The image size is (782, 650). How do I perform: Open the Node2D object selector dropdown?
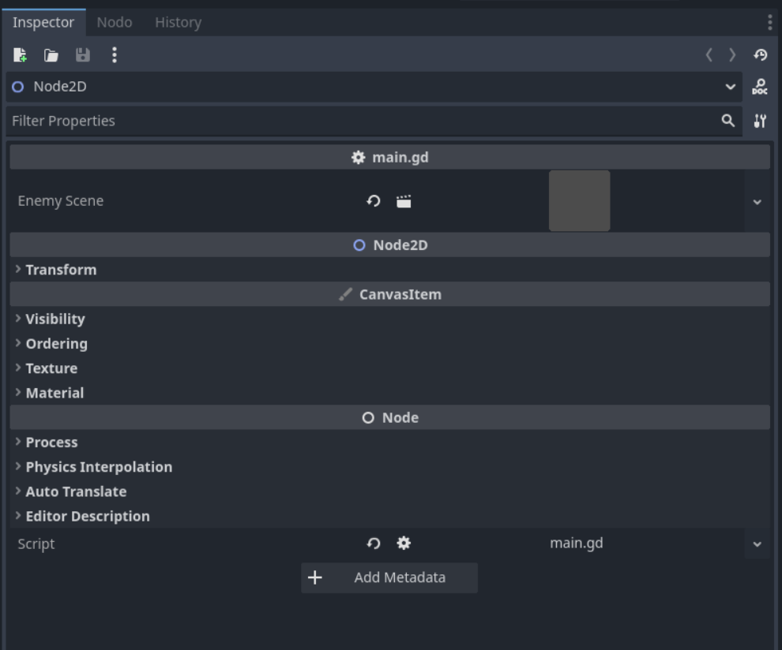pos(730,87)
